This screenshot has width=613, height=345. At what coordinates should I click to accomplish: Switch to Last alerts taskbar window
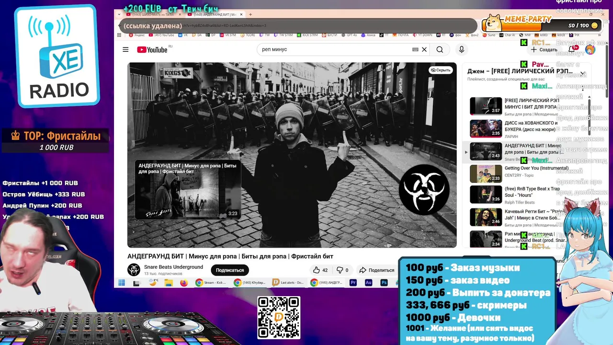pos(288,283)
